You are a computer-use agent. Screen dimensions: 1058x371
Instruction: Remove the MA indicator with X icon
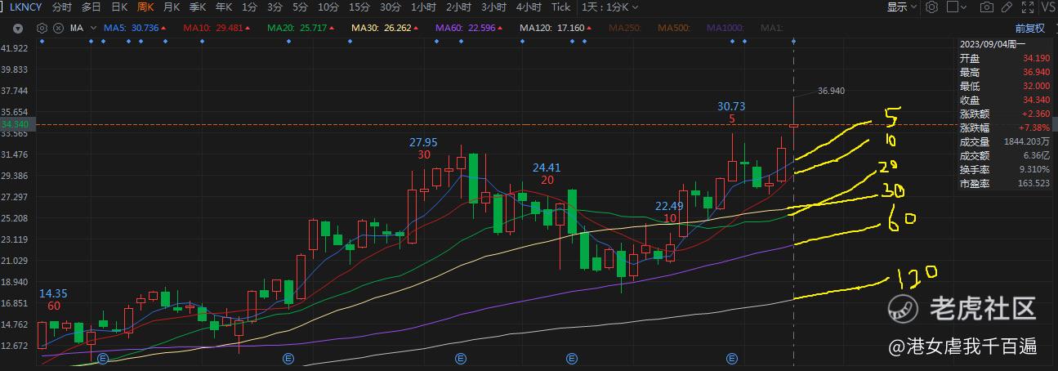pyautogui.click(x=58, y=28)
